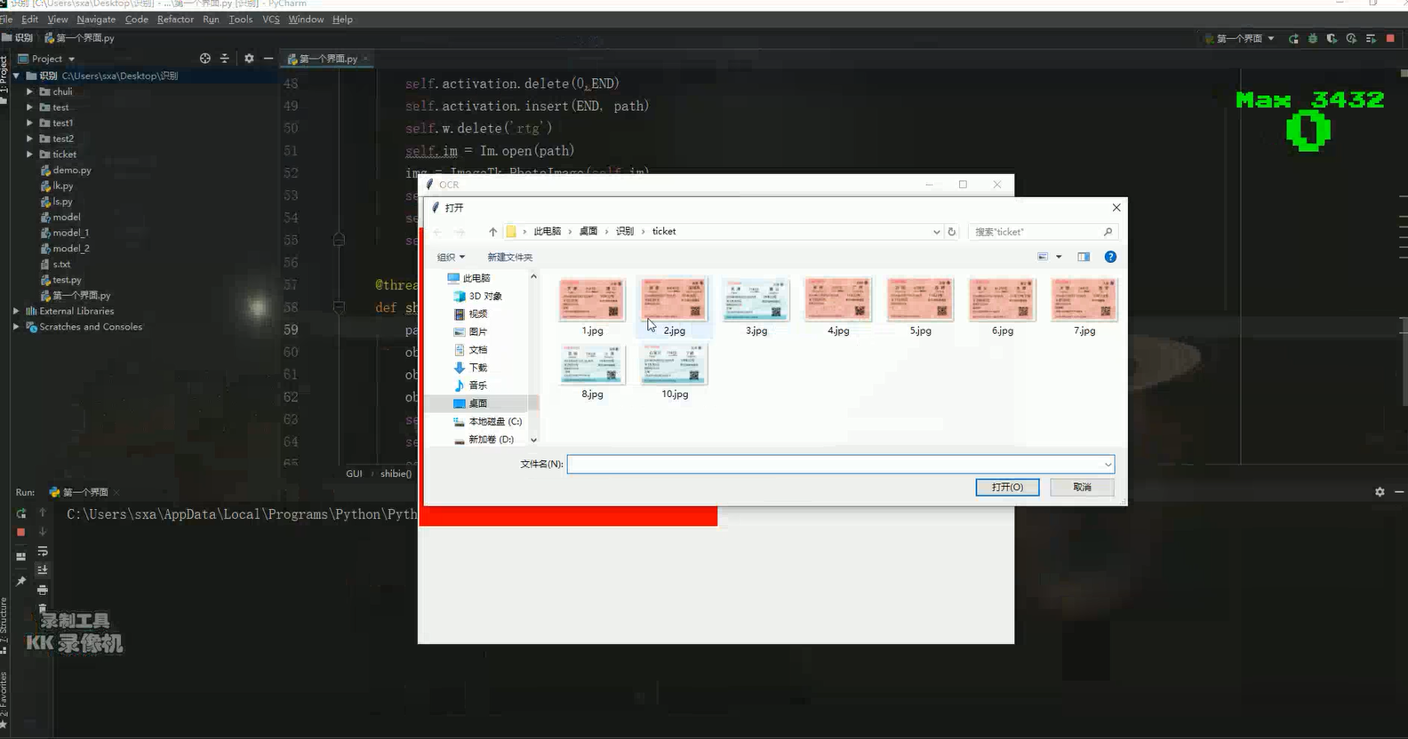The height and width of the screenshot is (739, 1408).
Task: Select thumbnail 1.jpg in file dialog
Action: pyautogui.click(x=592, y=307)
